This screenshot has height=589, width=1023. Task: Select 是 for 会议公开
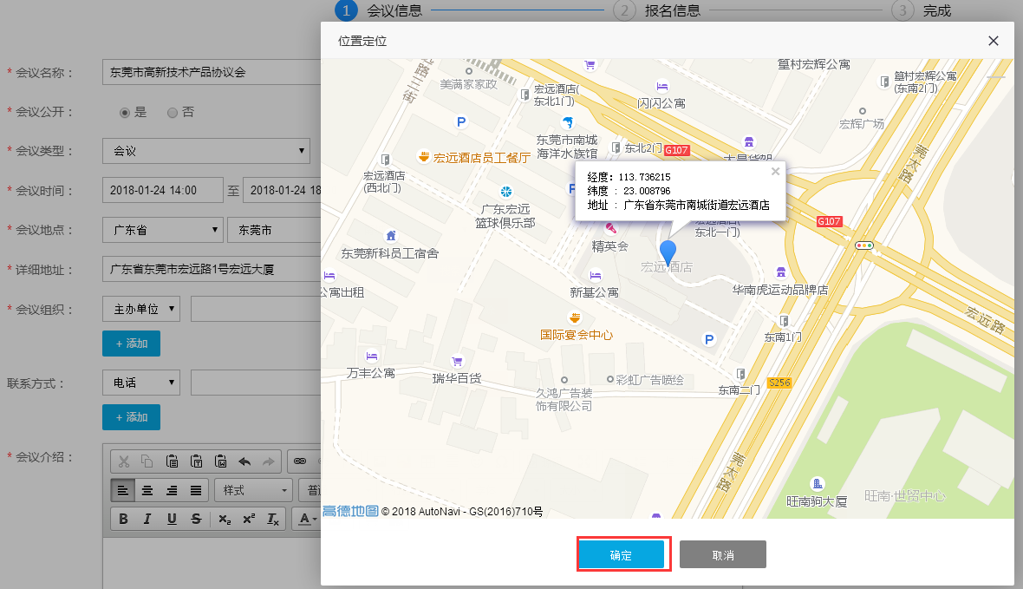(x=125, y=112)
